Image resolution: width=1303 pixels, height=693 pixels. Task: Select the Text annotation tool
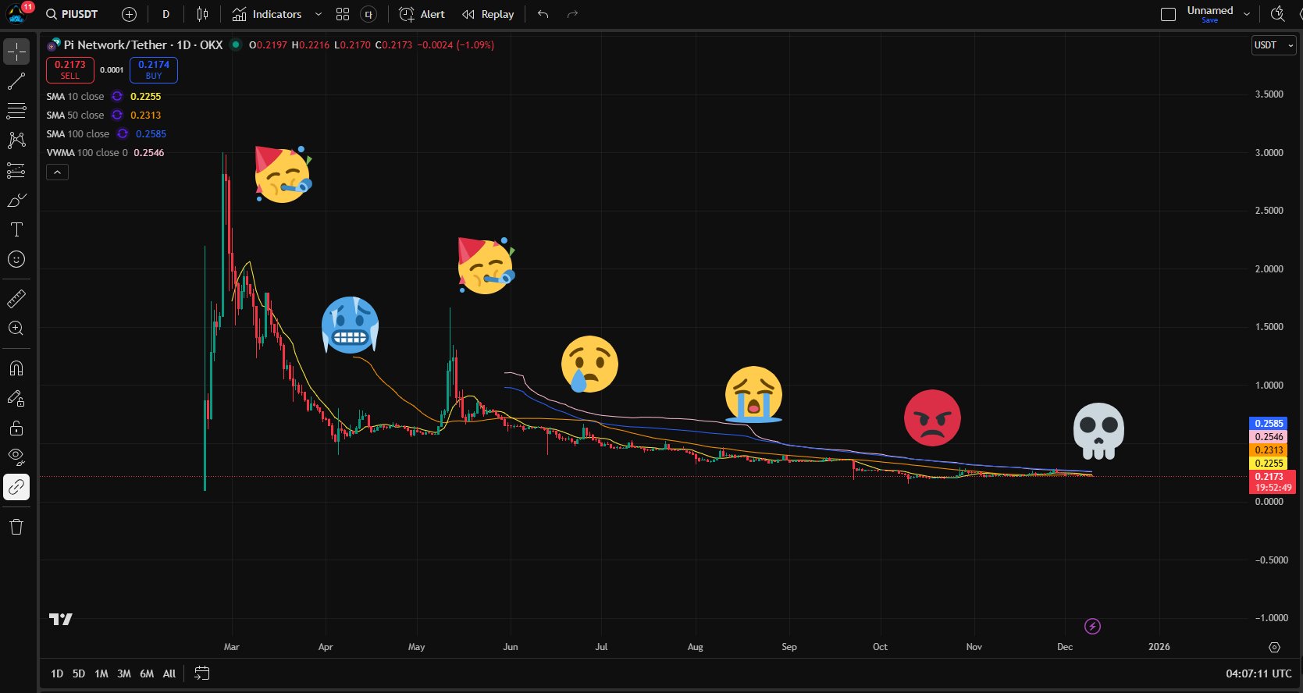[16, 229]
